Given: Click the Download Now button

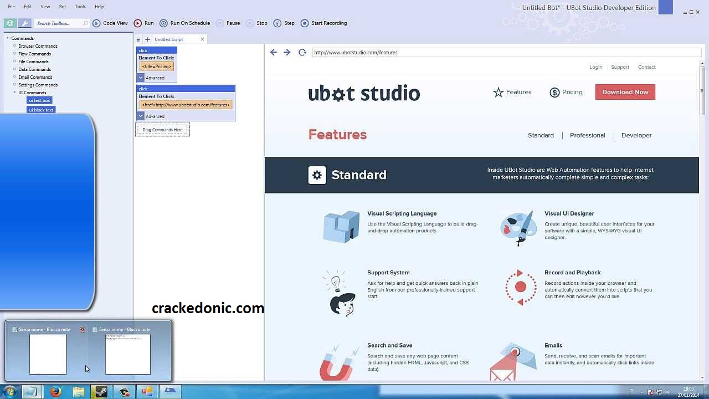Looking at the screenshot, I should pos(625,92).
